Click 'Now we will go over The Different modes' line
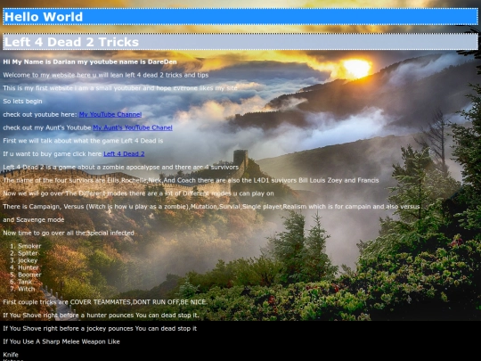 pyautogui.click(x=138, y=193)
